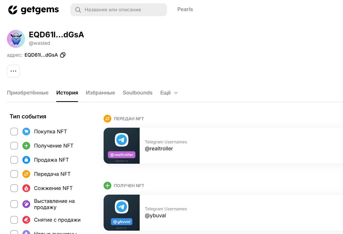Screen dimensions: 343x234
Task: Click the @wasted username text
Action: point(39,43)
